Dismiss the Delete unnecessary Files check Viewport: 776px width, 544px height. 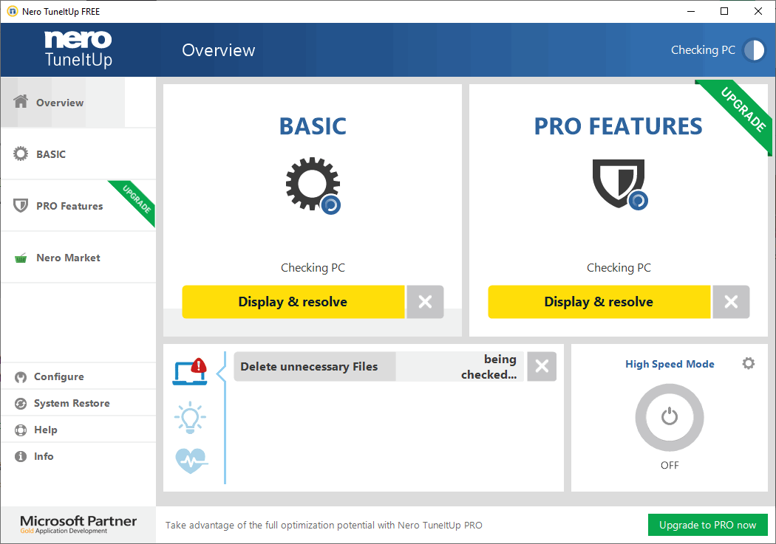(542, 367)
